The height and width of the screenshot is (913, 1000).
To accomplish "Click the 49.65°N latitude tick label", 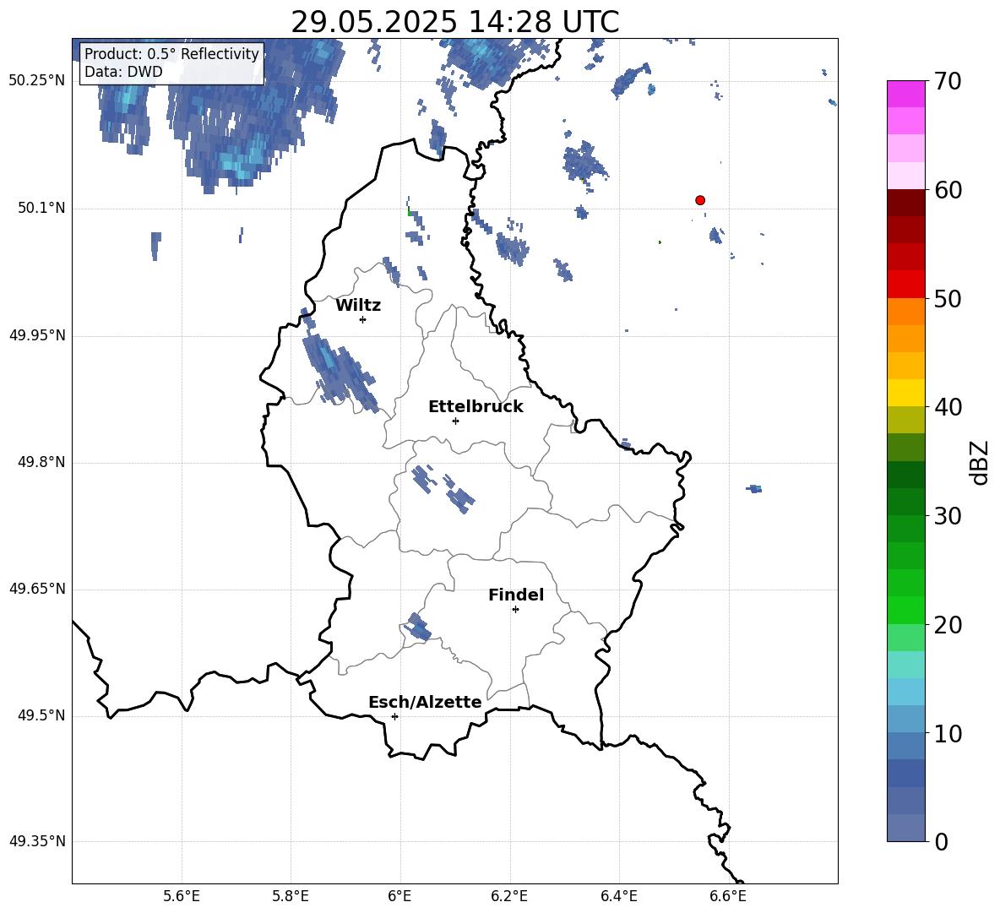I will pyautogui.click(x=37, y=589).
